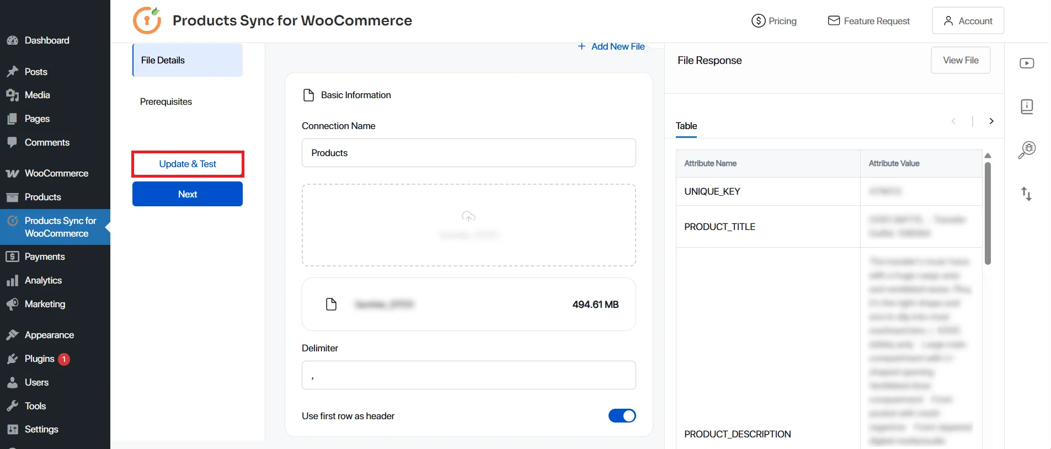Focus the Connection Name input field
Screen dimensions: 1051x449
[x=469, y=153]
